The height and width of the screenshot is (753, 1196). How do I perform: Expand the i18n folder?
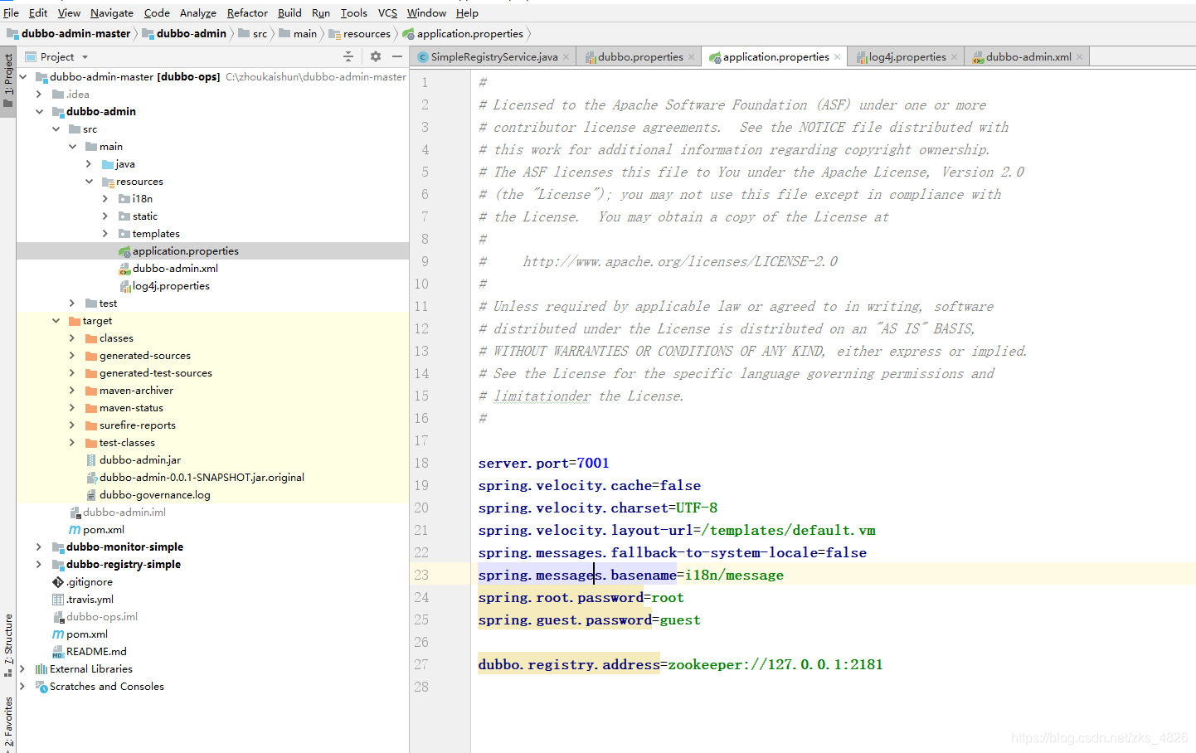click(105, 198)
